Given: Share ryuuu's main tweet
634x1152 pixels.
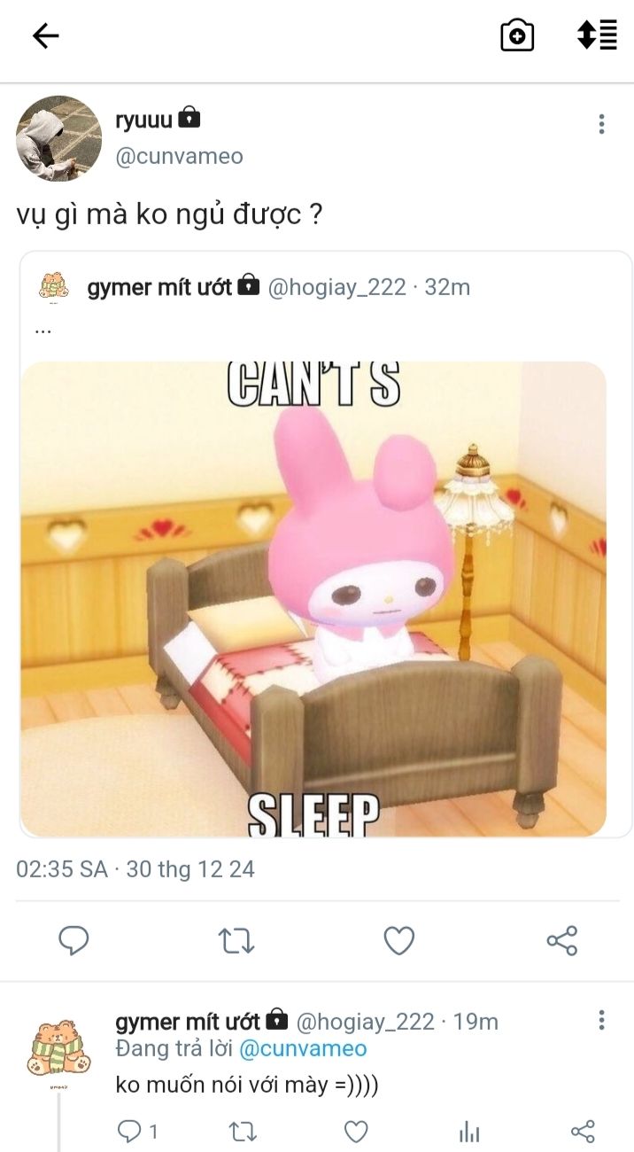Looking at the screenshot, I should point(562,940).
